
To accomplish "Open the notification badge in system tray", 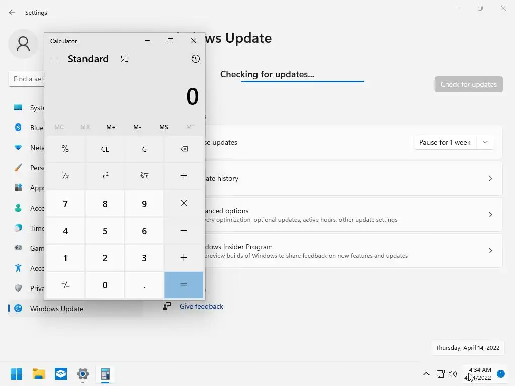I will pos(500,374).
